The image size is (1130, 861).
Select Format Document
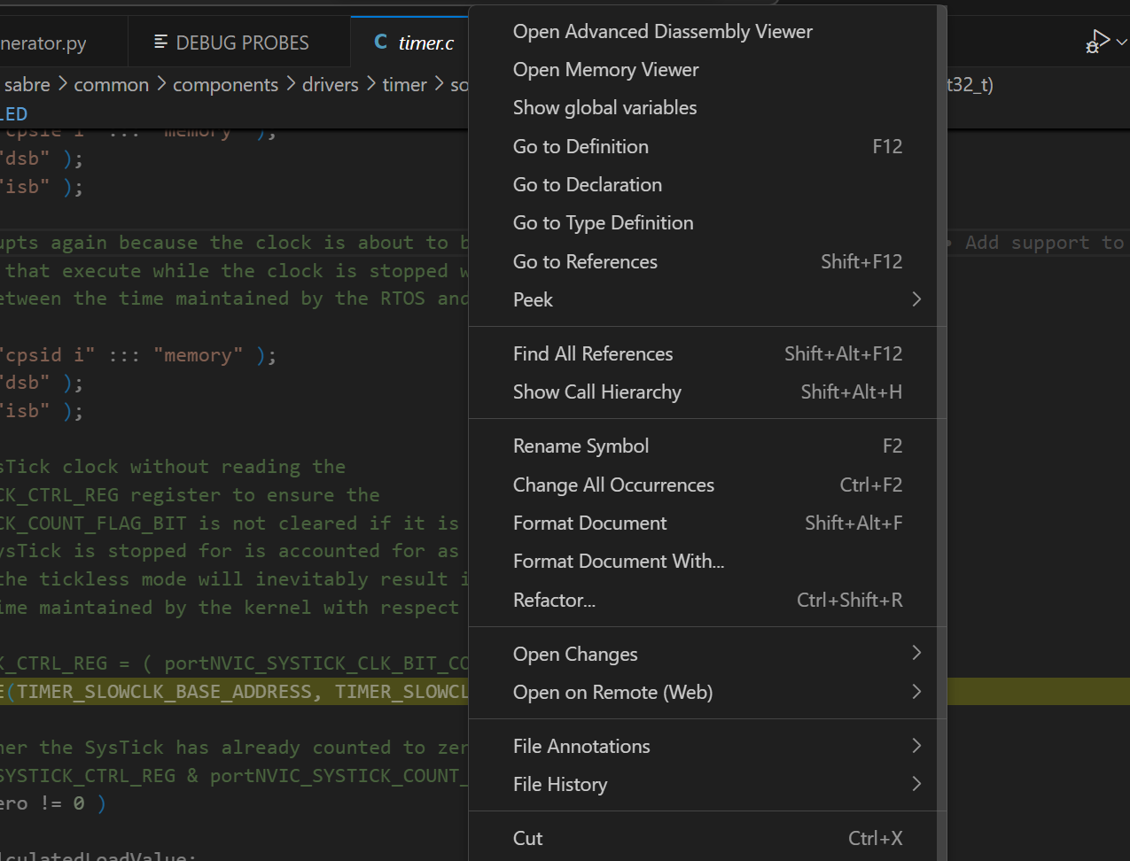(589, 523)
